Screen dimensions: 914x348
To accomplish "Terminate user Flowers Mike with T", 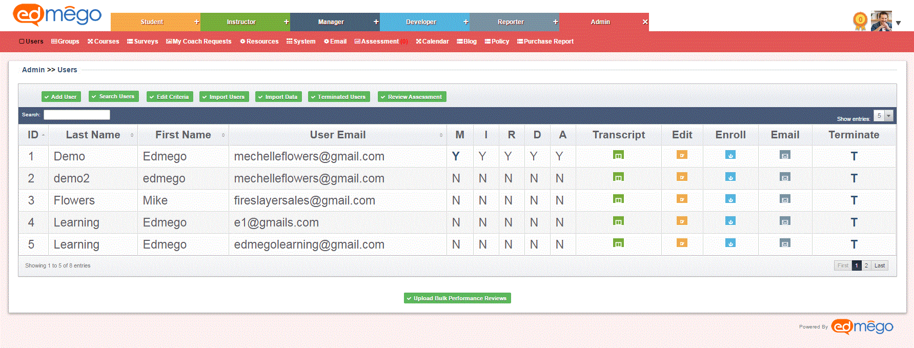I will click(x=854, y=200).
